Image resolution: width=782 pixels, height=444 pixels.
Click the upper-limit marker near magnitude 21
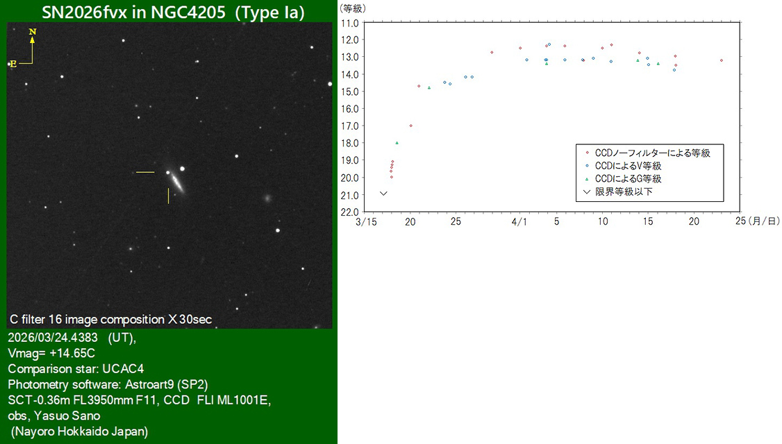383,193
